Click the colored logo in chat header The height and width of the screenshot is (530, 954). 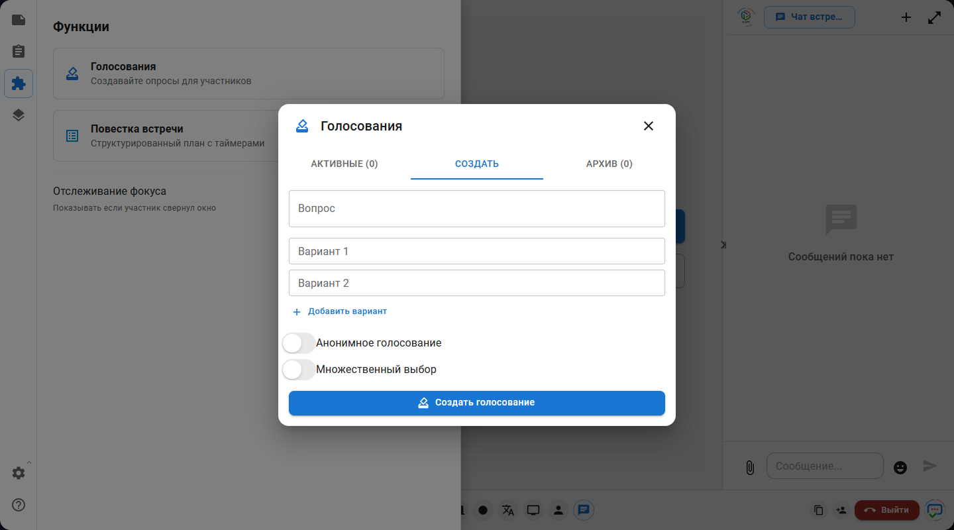click(747, 17)
